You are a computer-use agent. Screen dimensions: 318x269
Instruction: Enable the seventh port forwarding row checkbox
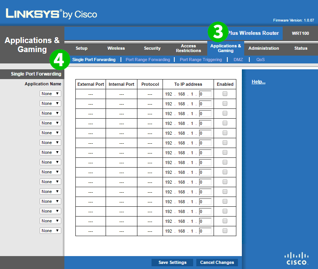point(225,152)
